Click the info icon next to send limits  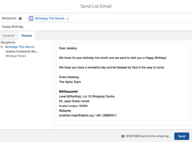tap(123, 136)
